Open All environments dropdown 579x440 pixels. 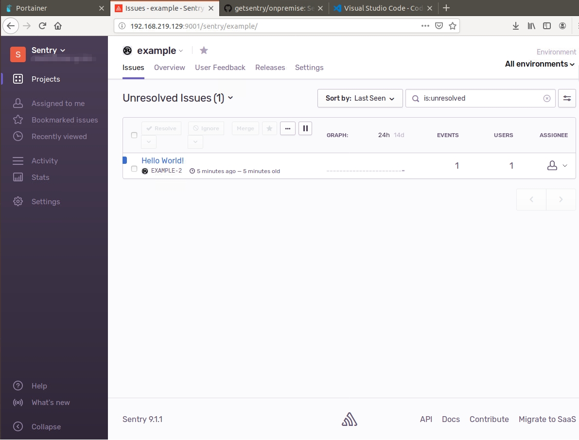click(x=540, y=64)
